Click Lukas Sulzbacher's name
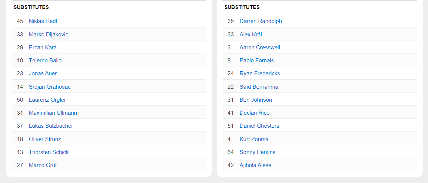The height and width of the screenshot is (183, 428). pos(51,126)
